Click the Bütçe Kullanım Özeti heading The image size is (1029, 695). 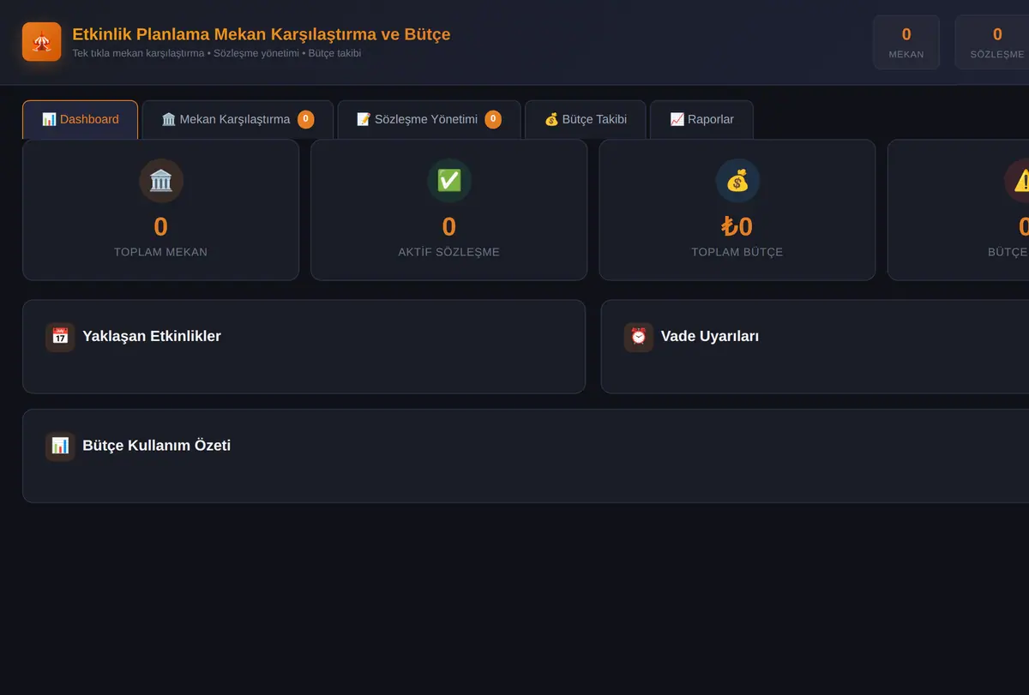[156, 446]
